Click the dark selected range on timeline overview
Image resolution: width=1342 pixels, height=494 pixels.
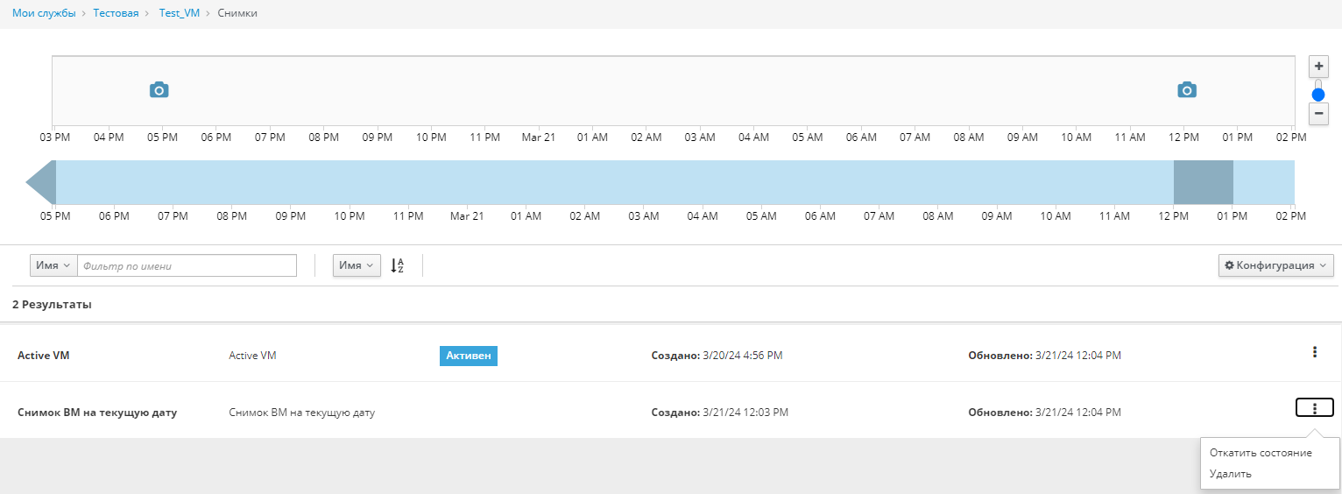[1203, 182]
